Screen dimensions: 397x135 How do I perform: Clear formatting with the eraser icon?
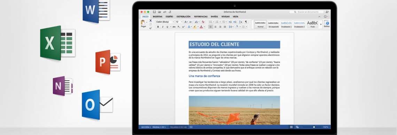tap(203, 22)
